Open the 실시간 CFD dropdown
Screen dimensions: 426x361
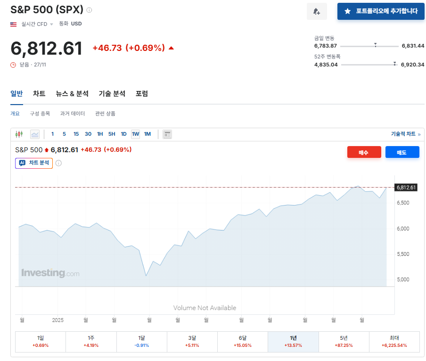37,24
